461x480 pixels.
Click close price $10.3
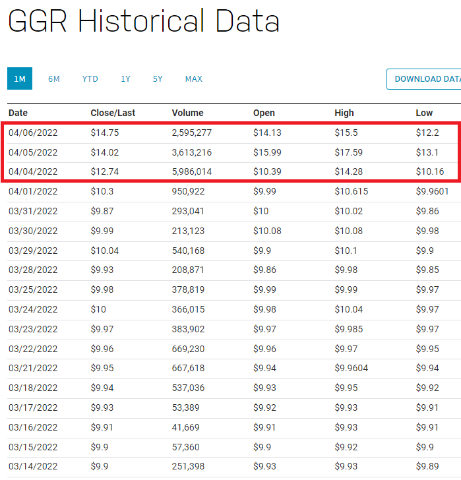click(102, 191)
